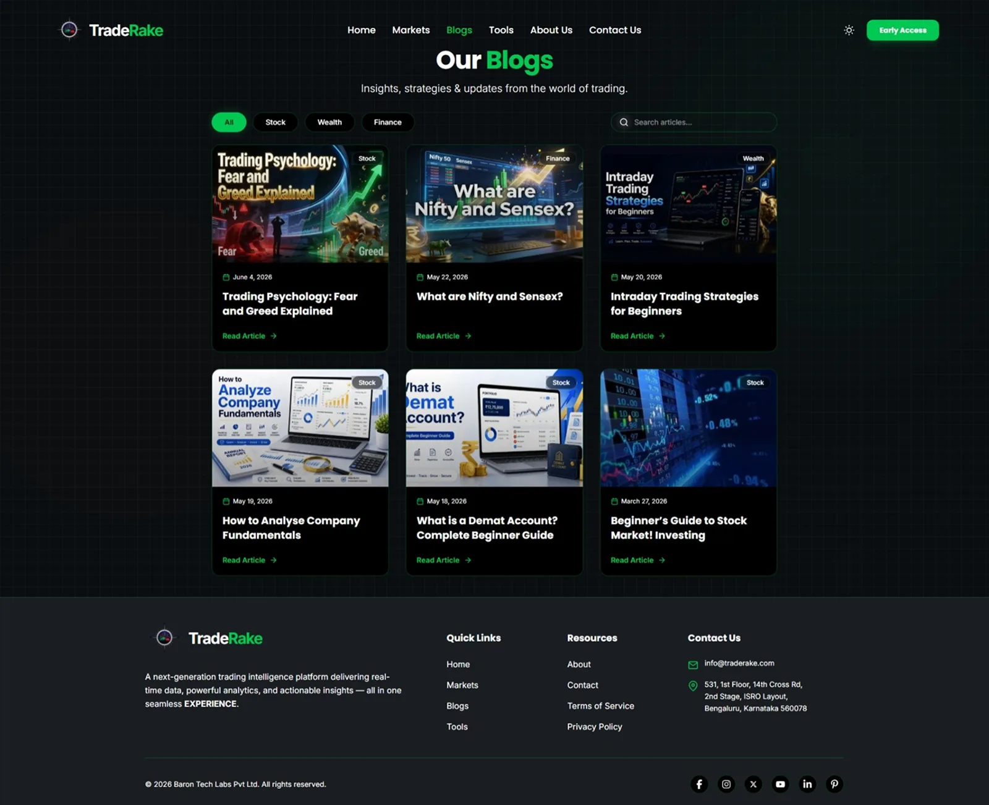Open the What are Nifty and Sensex thumbnail
Viewport: 989px width, 805px height.
494,204
